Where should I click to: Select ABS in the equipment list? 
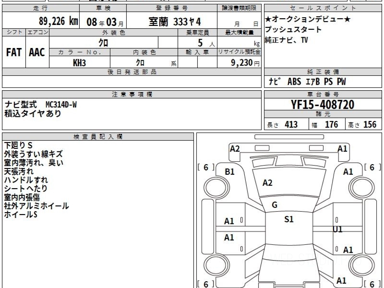(x=294, y=82)
